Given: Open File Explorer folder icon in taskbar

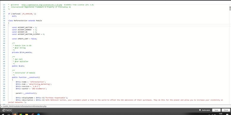Looking at the screenshot, I should coord(26,114).
